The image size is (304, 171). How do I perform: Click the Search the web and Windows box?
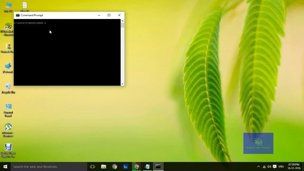tap(49, 167)
